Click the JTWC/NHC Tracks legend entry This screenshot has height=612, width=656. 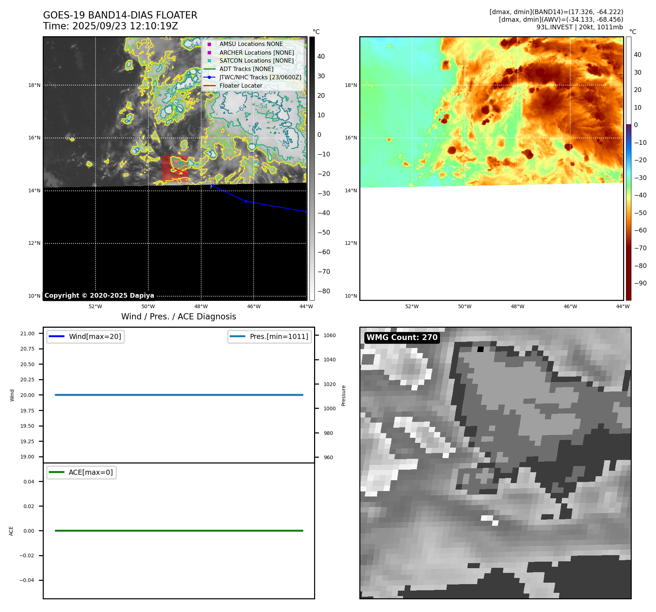253,77
